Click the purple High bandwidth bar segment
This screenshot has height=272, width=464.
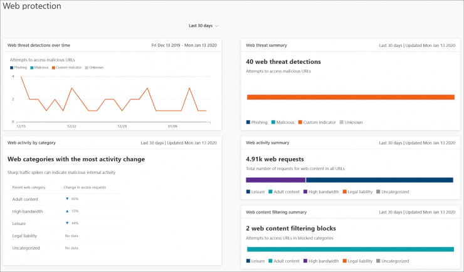click(x=275, y=180)
